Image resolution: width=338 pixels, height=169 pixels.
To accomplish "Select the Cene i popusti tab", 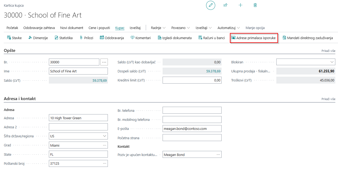I will tap(99, 28).
